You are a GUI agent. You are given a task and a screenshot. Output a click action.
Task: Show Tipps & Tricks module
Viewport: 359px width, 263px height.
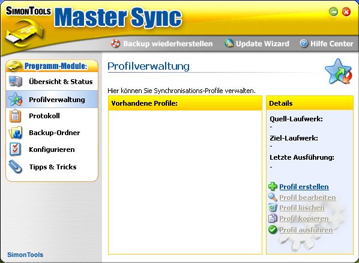[x=52, y=167]
